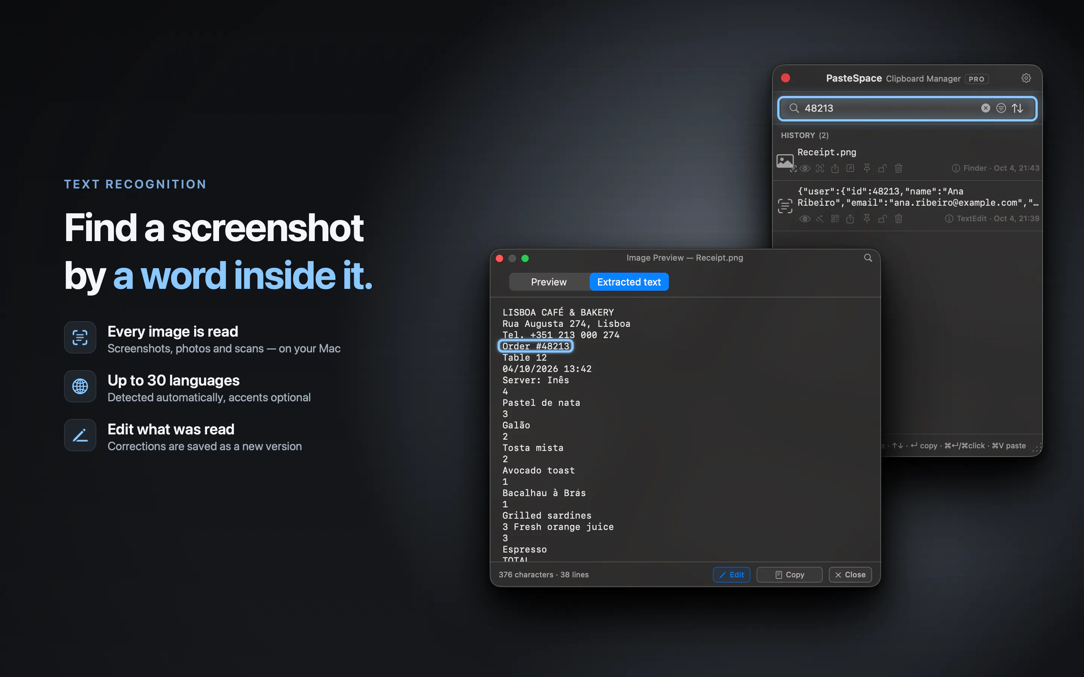
Task: Click the Bacalhau à Brás line
Action: click(x=544, y=493)
